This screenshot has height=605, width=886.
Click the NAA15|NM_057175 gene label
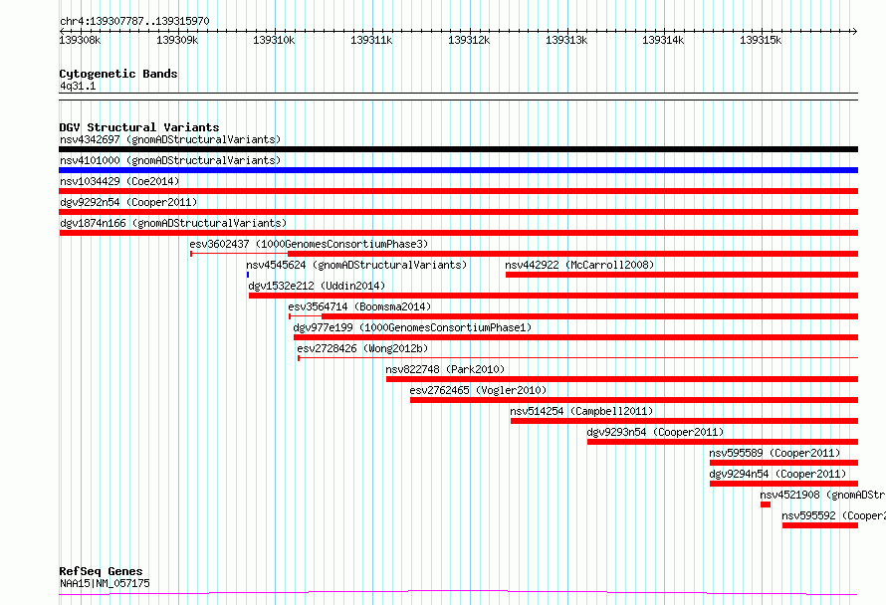pos(105,583)
